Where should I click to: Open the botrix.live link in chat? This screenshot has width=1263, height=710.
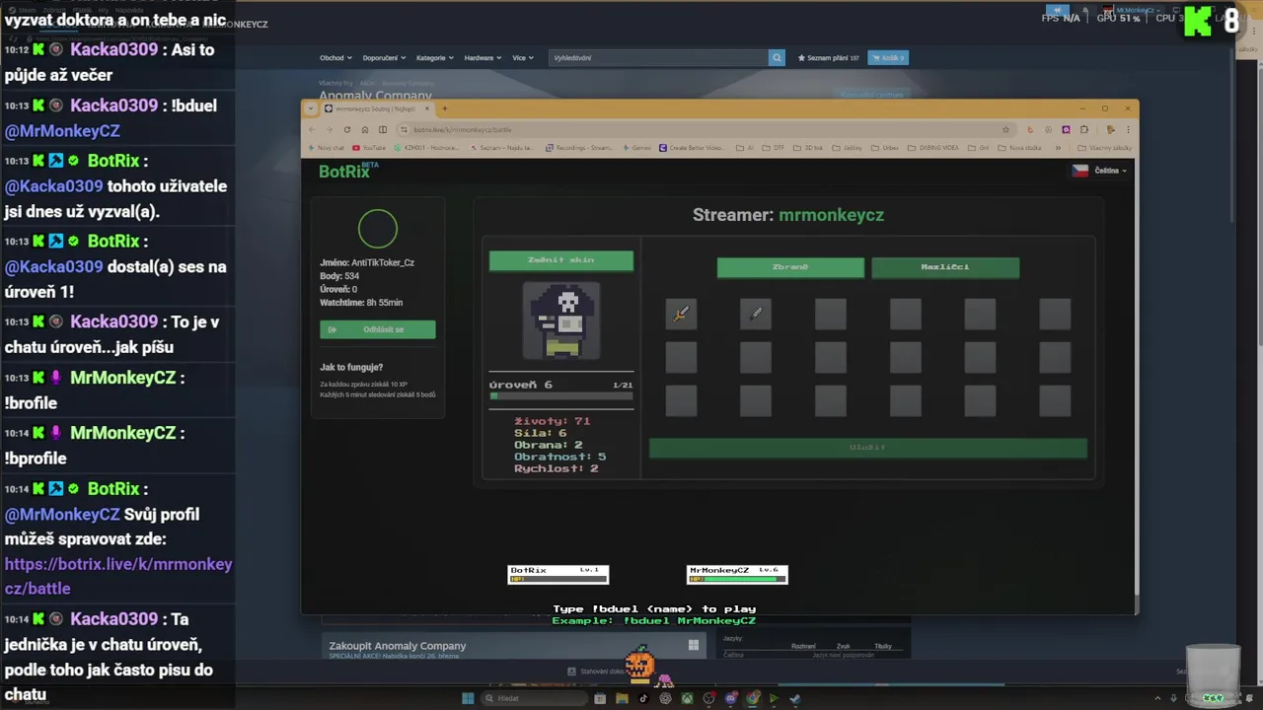coord(118,576)
